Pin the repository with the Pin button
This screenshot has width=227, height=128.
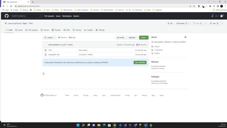coord(170,23)
